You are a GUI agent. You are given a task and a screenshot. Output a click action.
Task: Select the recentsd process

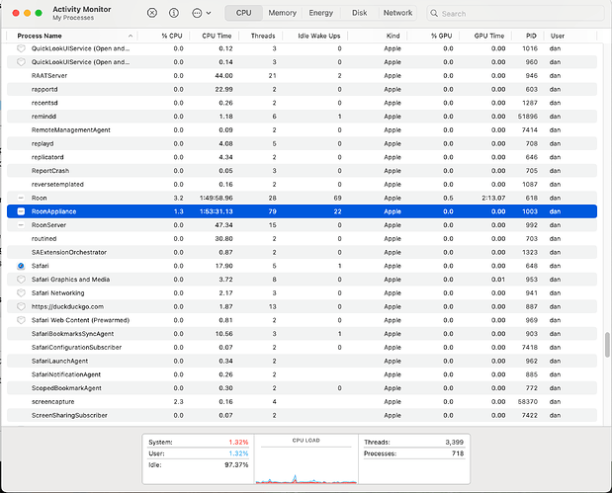[x=302, y=103]
